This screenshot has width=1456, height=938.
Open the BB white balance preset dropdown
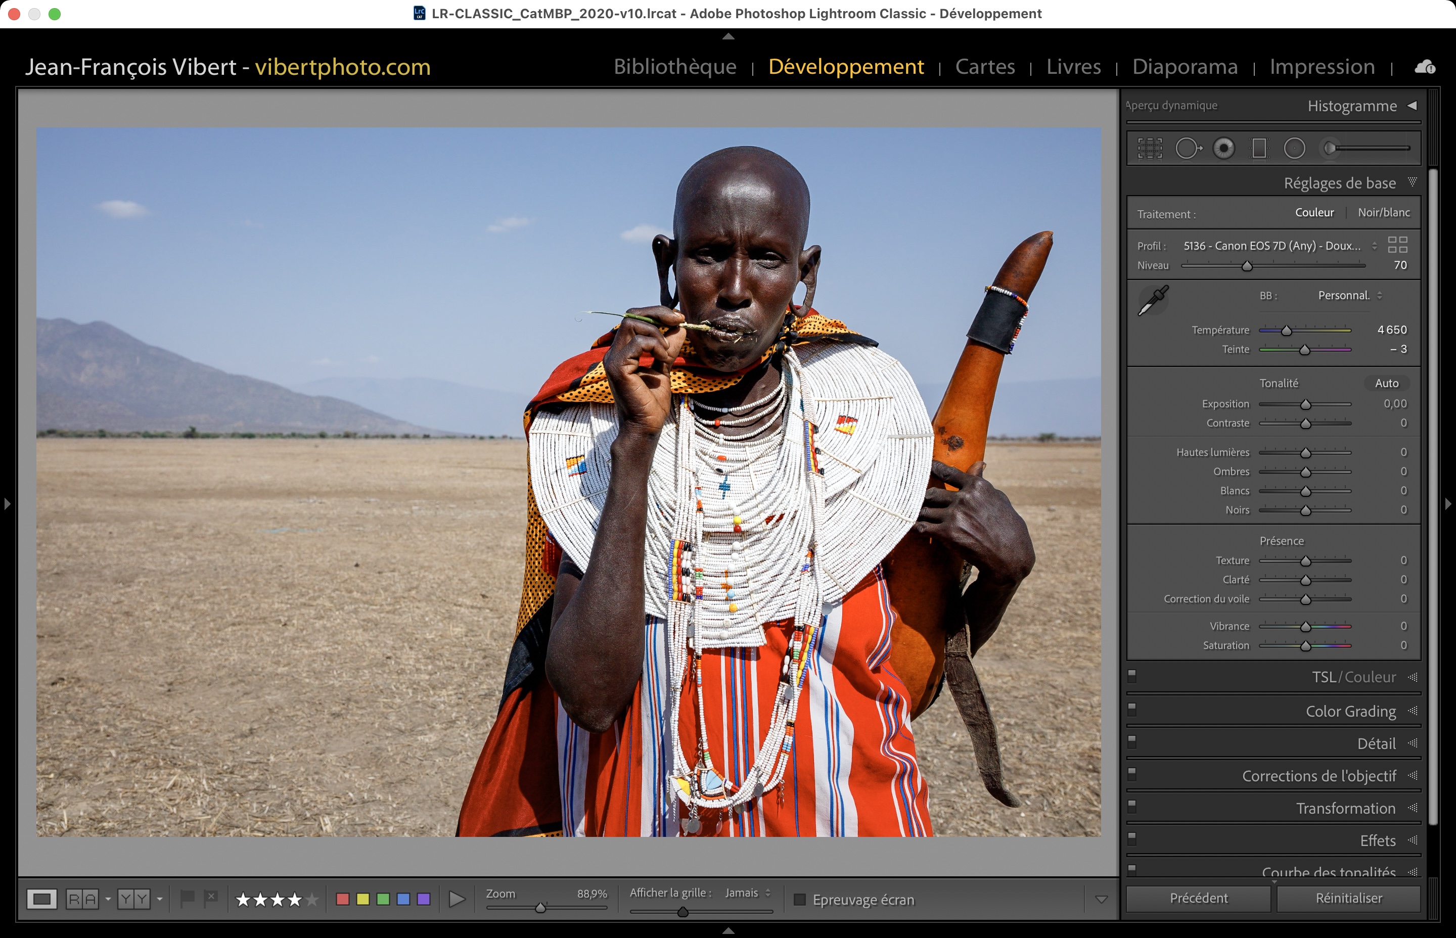[x=1349, y=296]
